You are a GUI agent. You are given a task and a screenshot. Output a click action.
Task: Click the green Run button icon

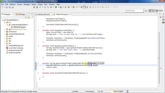[56, 7]
